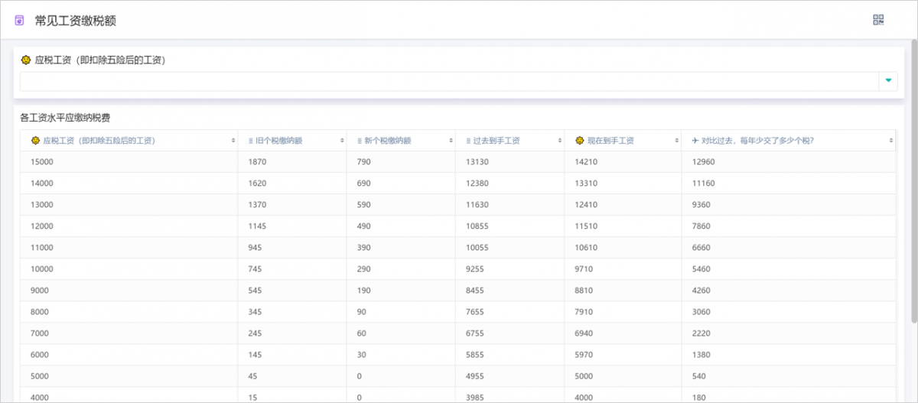Click the sun emoji beside 应税工资 filter label
This screenshot has height=403, width=918.
click(26, 60)
